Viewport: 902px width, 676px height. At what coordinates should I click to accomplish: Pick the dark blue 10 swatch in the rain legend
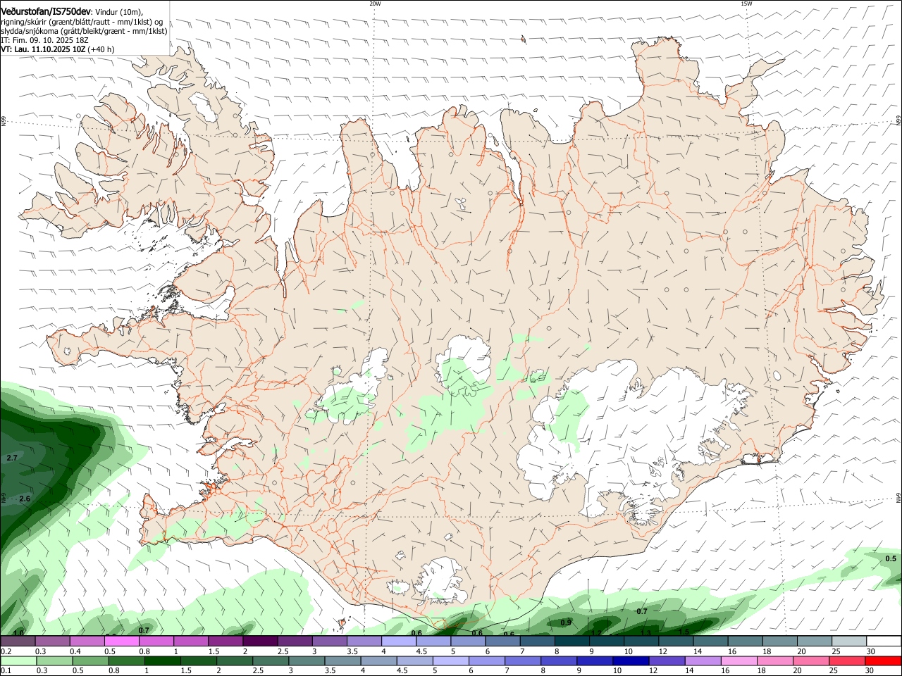click(x=631, y=661)
